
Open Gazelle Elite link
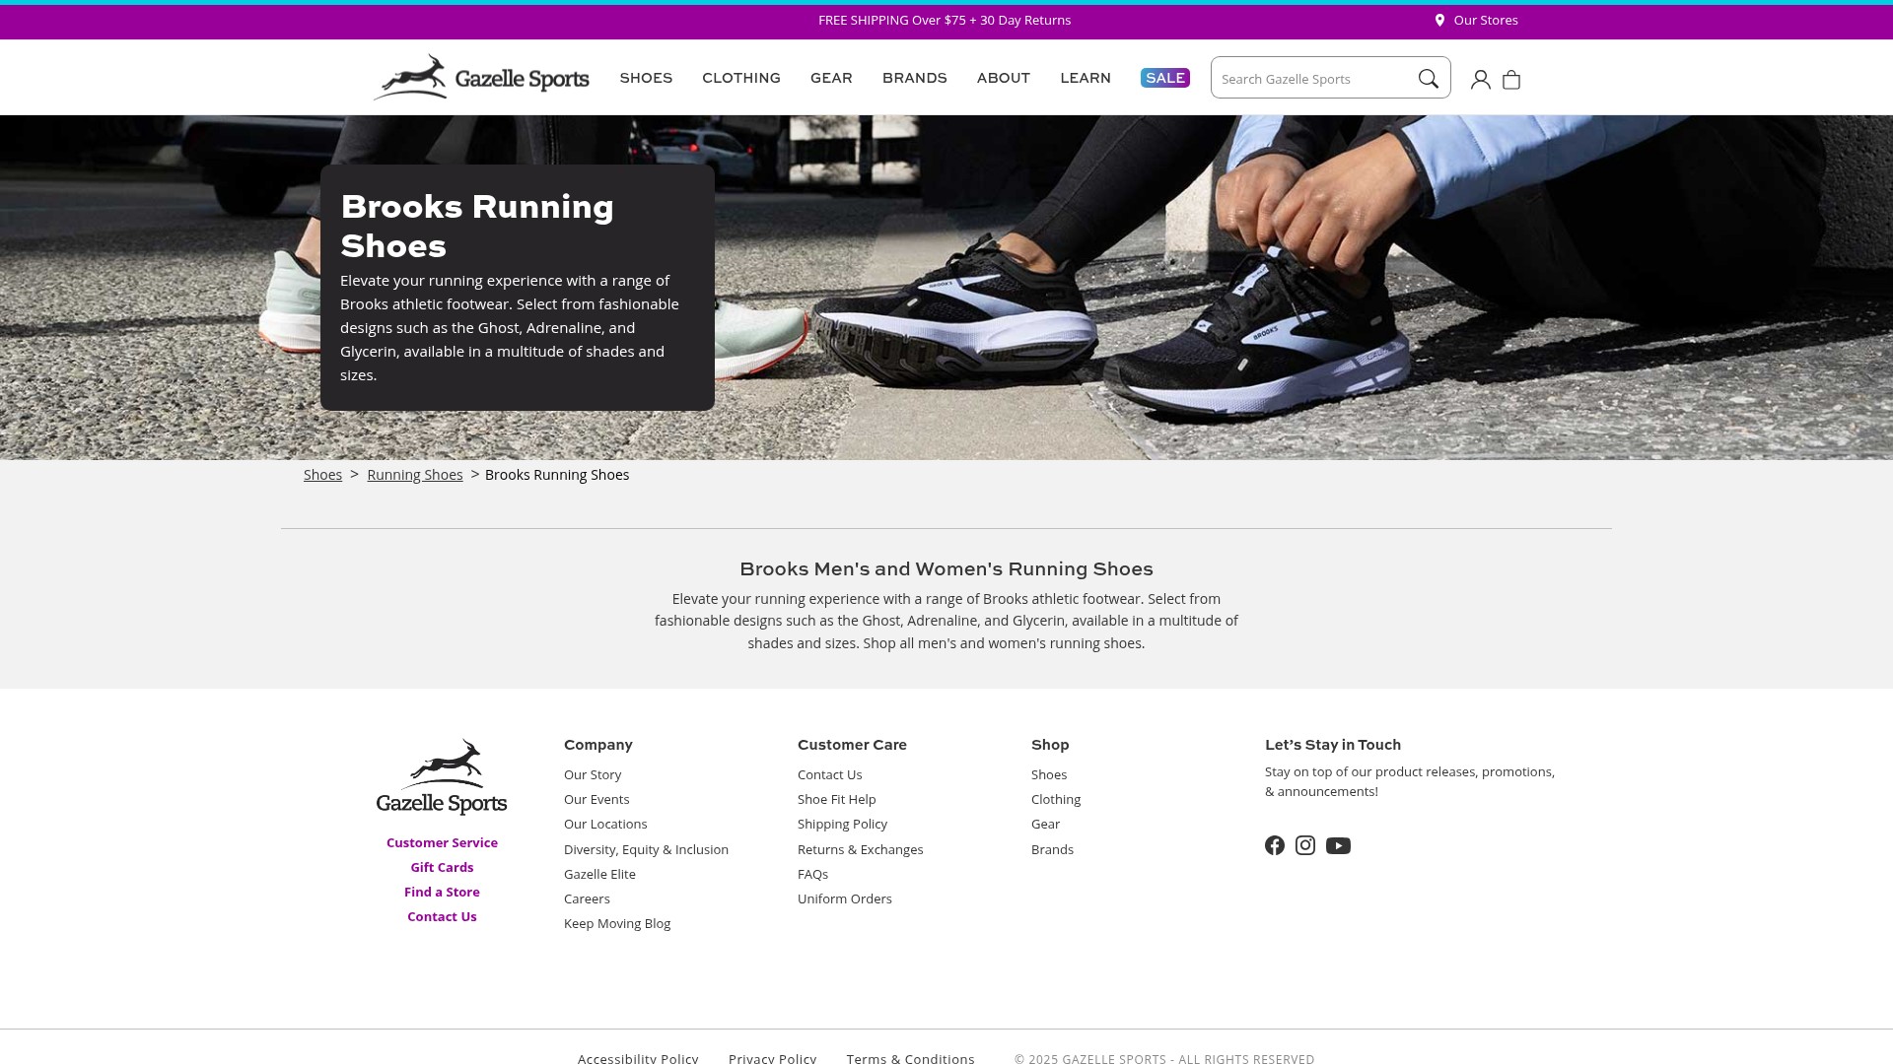[x=599, y=874]
